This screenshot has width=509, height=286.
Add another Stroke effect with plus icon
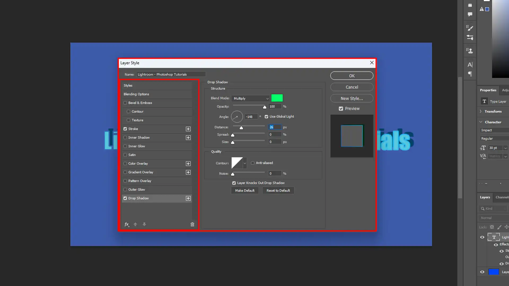pos(188,129)
